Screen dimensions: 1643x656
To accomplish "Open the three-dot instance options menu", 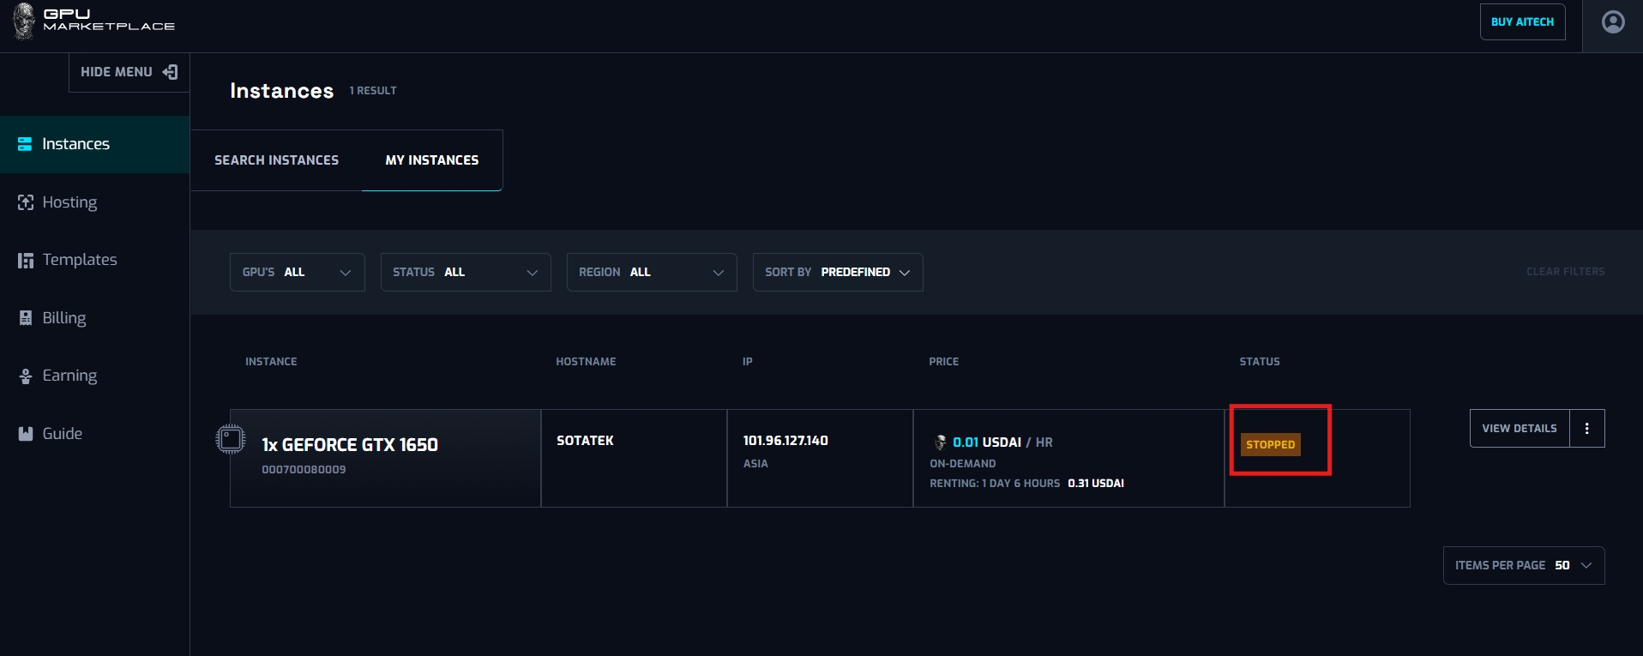I will (1586, 429).
